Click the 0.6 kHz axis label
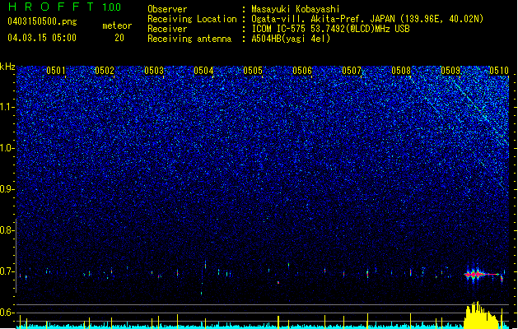Image resolution: width=518 pixels, height=329 pixels. coord(7,313)
